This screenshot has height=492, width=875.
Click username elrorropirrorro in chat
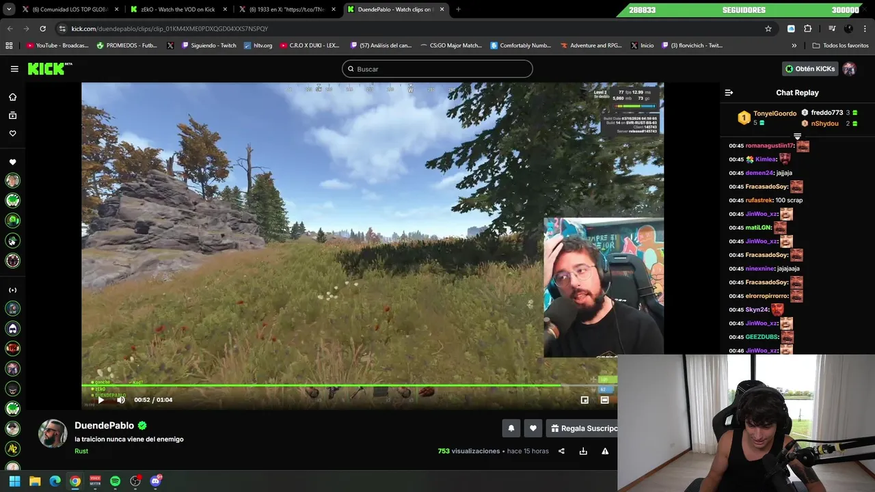(767, 296)
